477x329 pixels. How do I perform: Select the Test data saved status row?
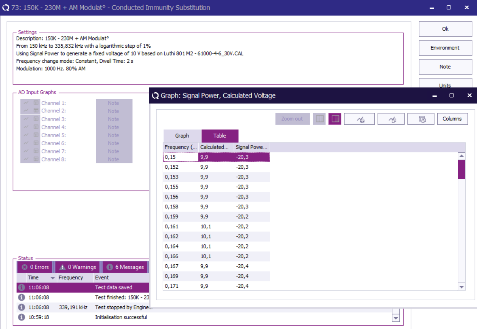click(83, 287)
